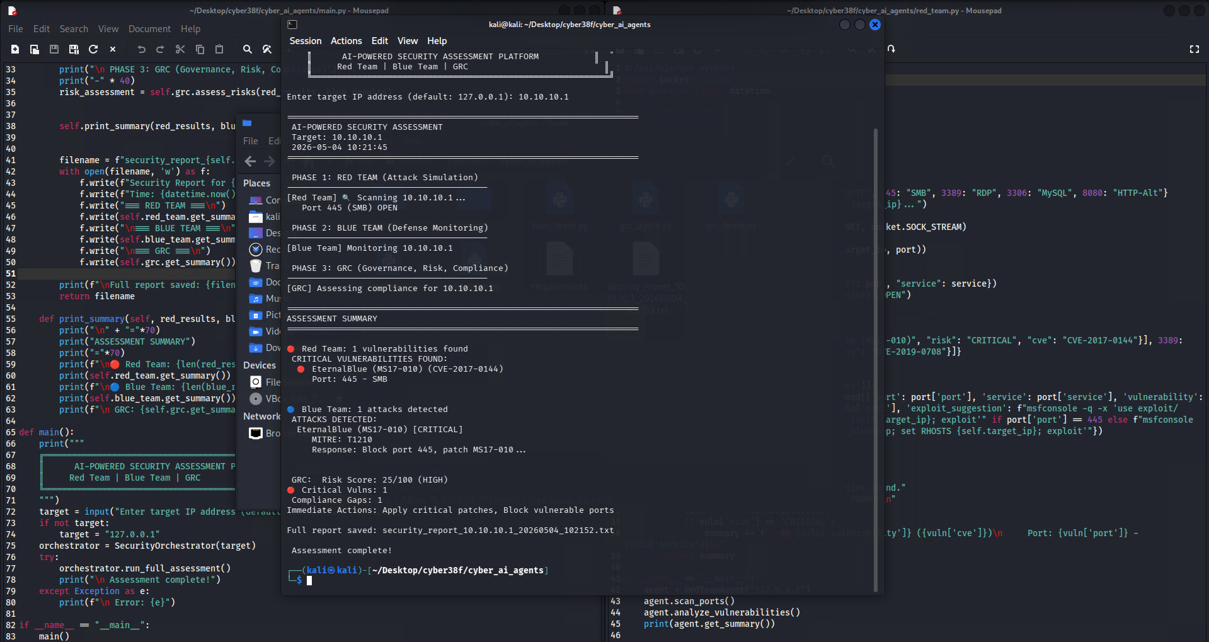Open Document menu in main.py Mousepad
This screenshot has width=1209, height=642.
tap(149, 29)
